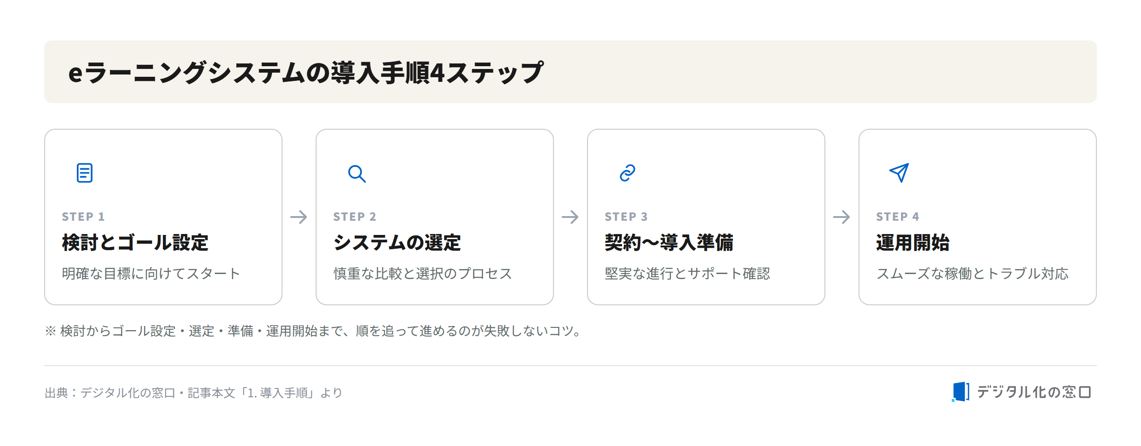This screenshot has width=1141, height=446.
Task: Click the デジタル化の窓口 logo text
Action: point(1034,392)
